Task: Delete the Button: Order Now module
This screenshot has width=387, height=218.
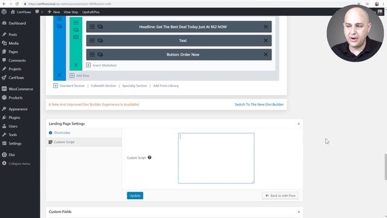Action: (x=265, y=54)
